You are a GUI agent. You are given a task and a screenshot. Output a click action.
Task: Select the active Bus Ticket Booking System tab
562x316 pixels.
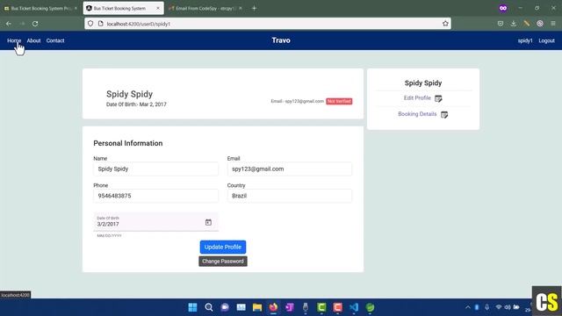pos(123,8)
